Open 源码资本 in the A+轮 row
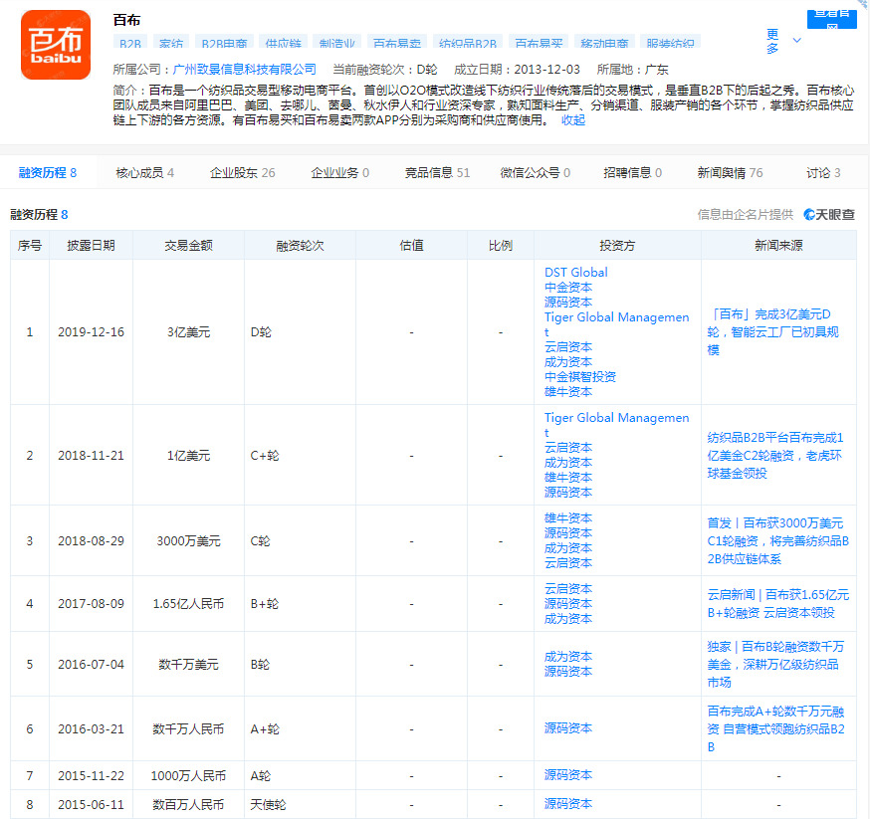Viewport: 870px width, 819px height. tap(568, 728)
